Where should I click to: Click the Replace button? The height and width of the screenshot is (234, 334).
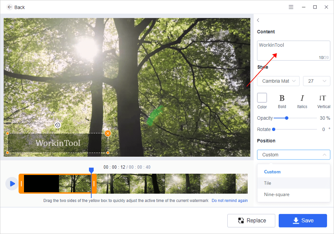(x=251, y=220)
